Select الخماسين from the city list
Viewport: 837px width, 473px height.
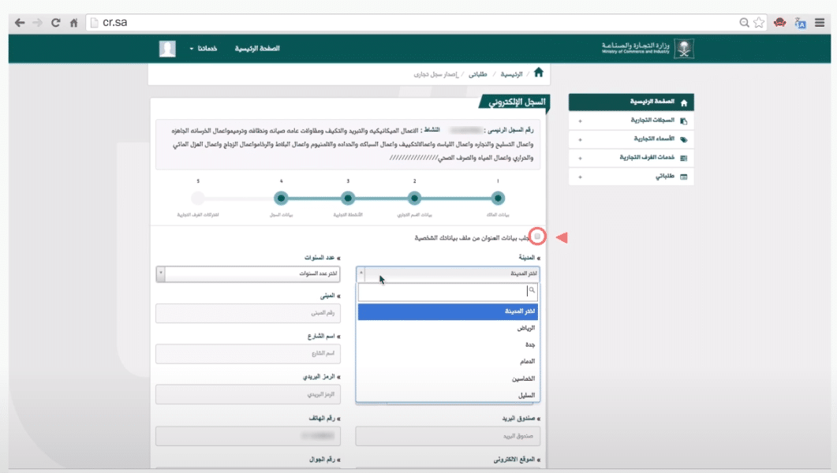coord(448,378)
